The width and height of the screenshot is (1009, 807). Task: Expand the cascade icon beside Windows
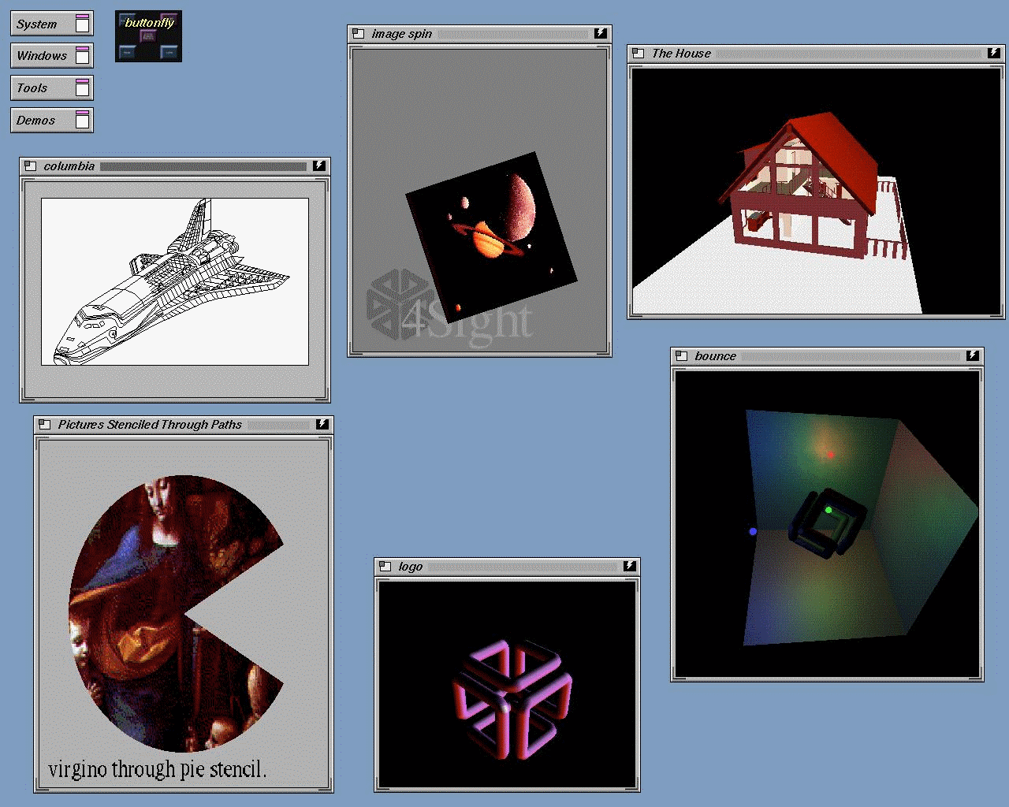82,55
